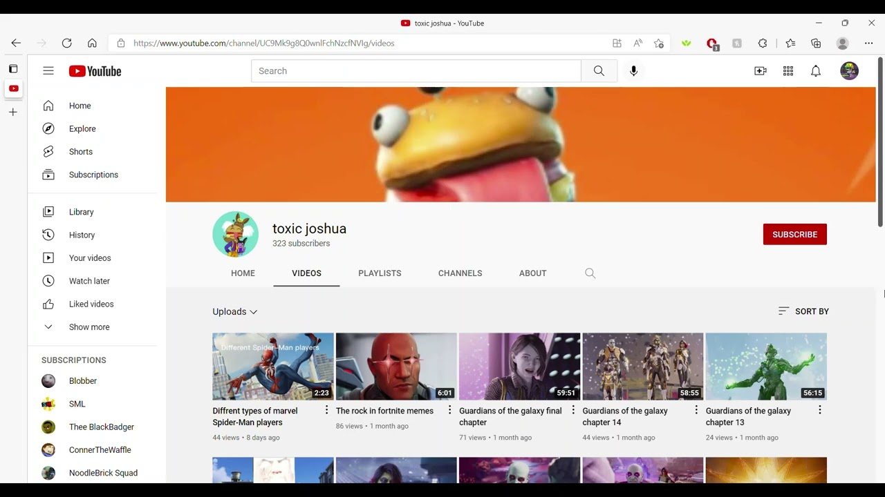Viewport: 885px width, 497px height.
Task: Click the toxic joshua browser tab
Action: click(442, 23)
